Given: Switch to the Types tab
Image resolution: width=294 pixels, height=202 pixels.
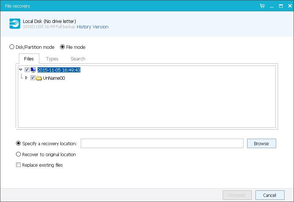Looking at the screenshot, I should [x=52, y=59].
